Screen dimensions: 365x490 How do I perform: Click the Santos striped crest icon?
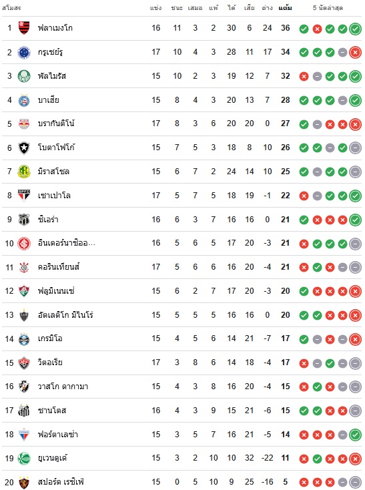(x=24, y=411)
